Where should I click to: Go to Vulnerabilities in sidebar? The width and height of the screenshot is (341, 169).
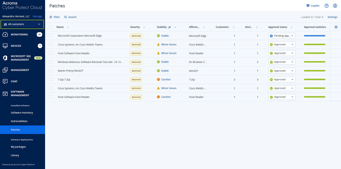(x=19, y=121)
